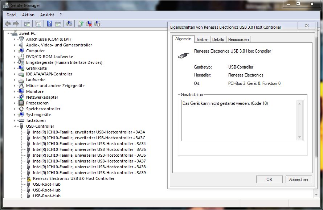Select Intel ICH10 USB-Hostcontroller - 3A37
This screenshot has width=323, height=210.
[x=89, y=161]
